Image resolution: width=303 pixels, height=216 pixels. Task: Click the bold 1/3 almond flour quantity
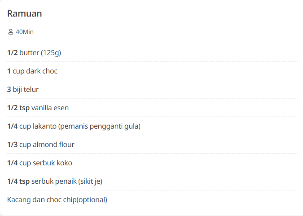pyautogui.click(x=12, y=145)
